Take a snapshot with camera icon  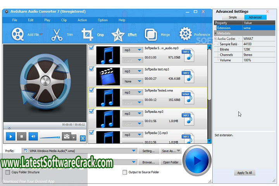[x=67, y=136]
